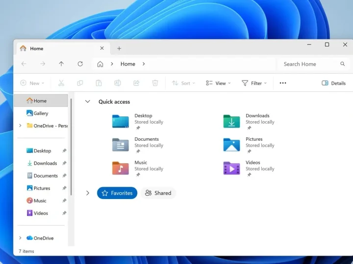Viewport: 353px width, 264px height.
Task: Go back with the left arrow
Action: pos(24,64)
